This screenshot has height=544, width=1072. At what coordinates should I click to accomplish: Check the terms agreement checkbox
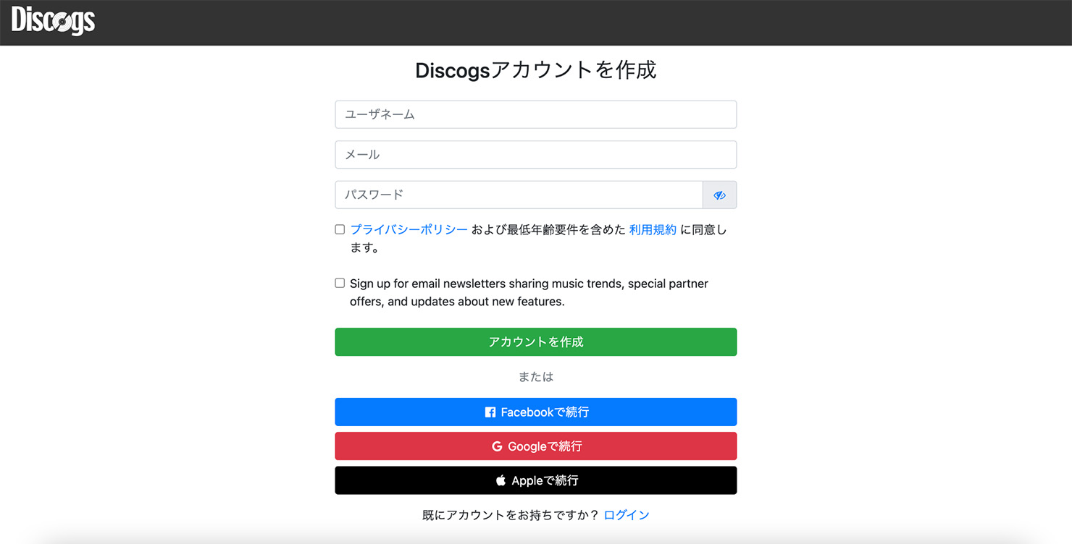tap(340, 229)
